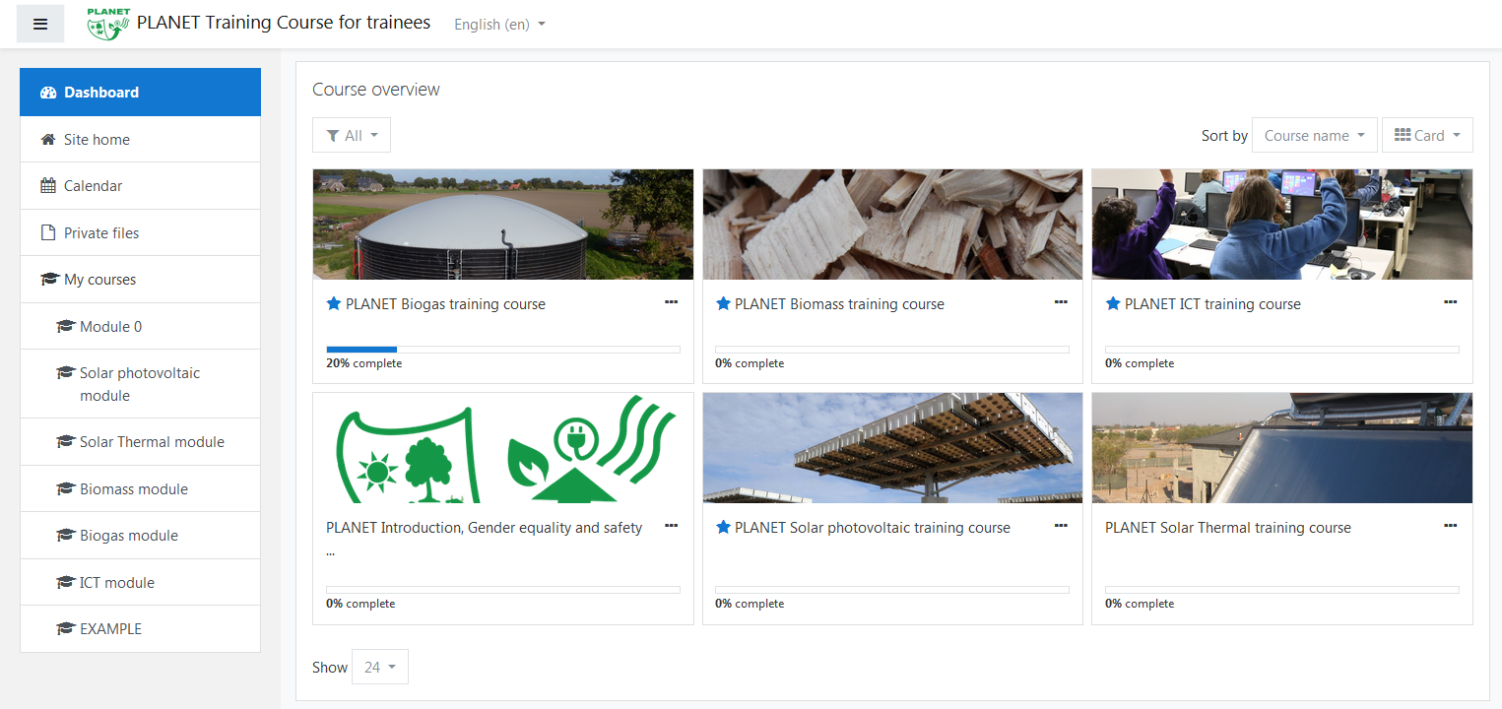Open three-dot menu on Solar Thermal card
This screenshot has height=709, width=1502.
tap(1450, 526)
